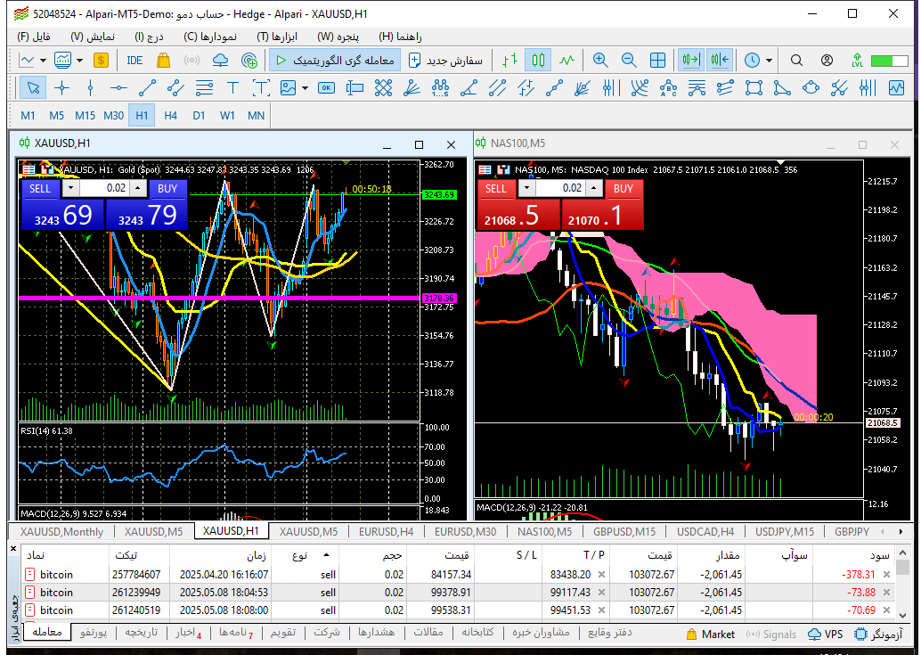Select the ellipse shape drawing tool
Viewport: 921px width, 655px height.
click(811, 88)
